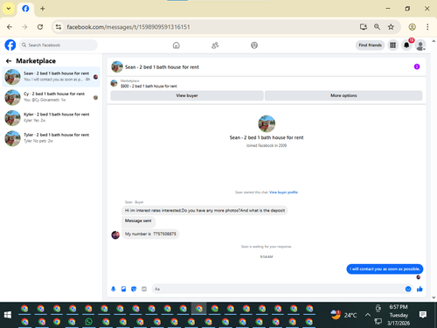Image resolution: width=437 pixels, height=328 pixels.
Task: Open the notifications bell icon
Action: point(406,45)
